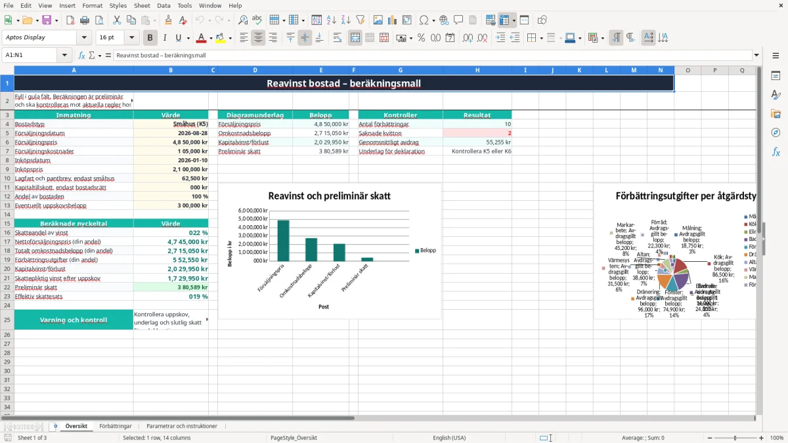788x443 pixels.
Task: Format selection as percent
Action: pos(421,38)
